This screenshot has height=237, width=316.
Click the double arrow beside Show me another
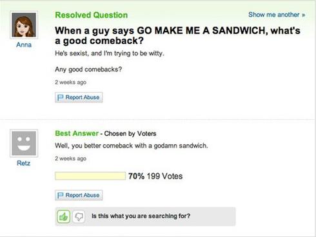[303, 15]
